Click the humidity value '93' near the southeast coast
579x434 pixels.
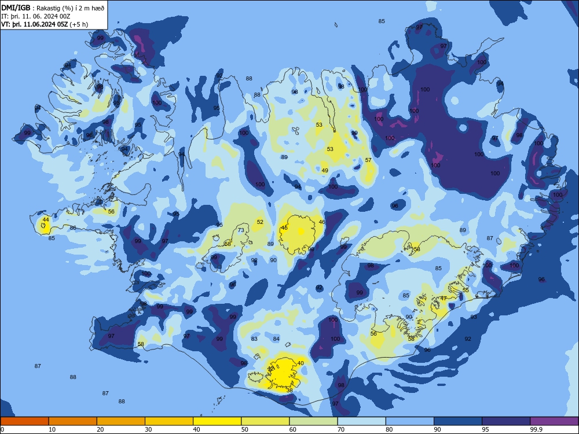coord(474,317)
